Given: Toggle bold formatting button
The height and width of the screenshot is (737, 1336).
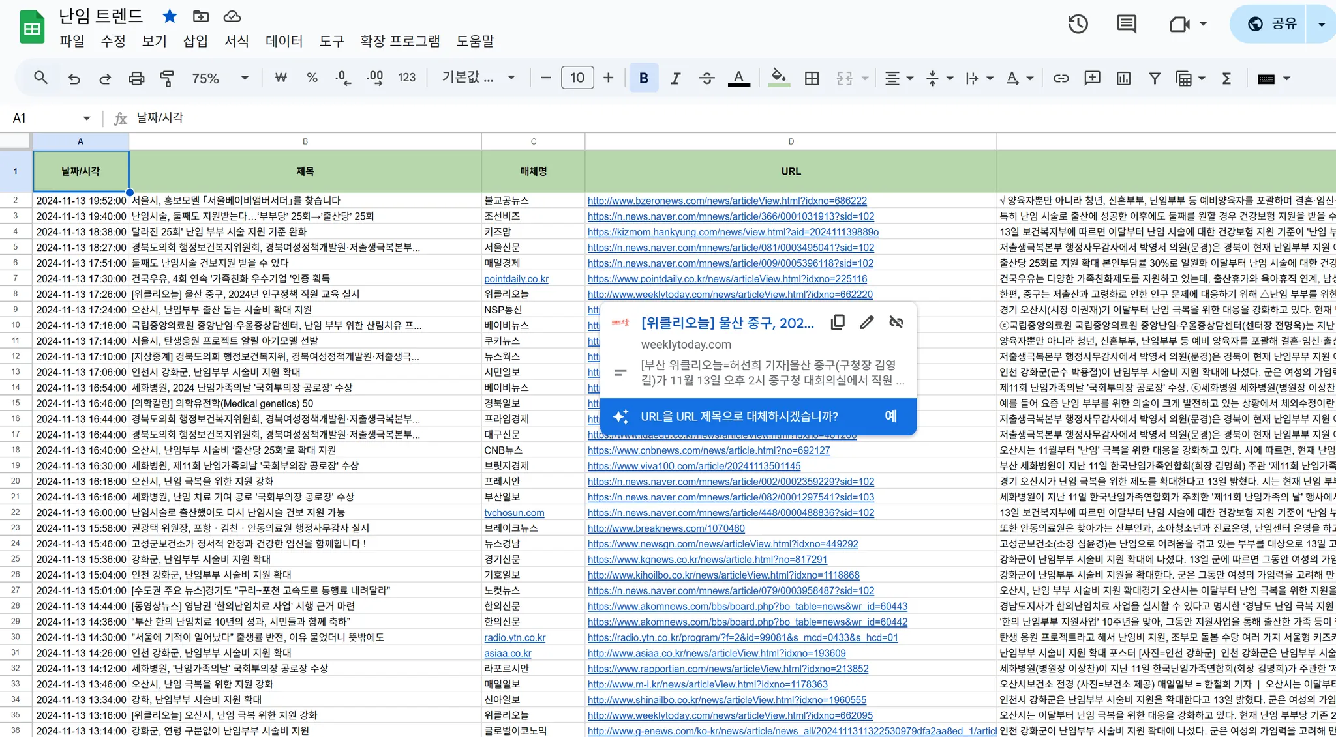Looking at the screenshot, I should click(643, 78).
